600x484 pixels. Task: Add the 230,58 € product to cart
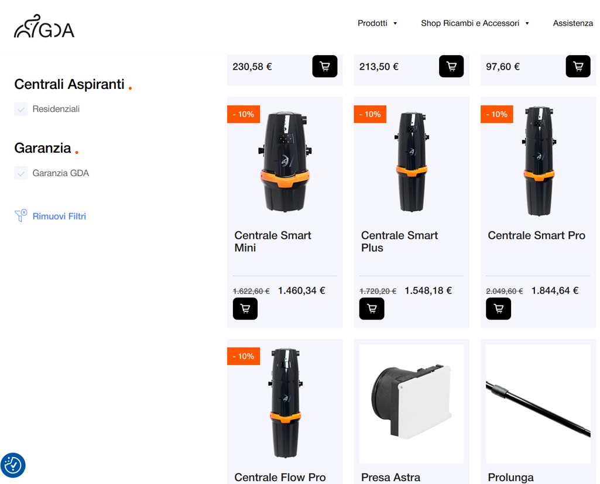(324, 67)
